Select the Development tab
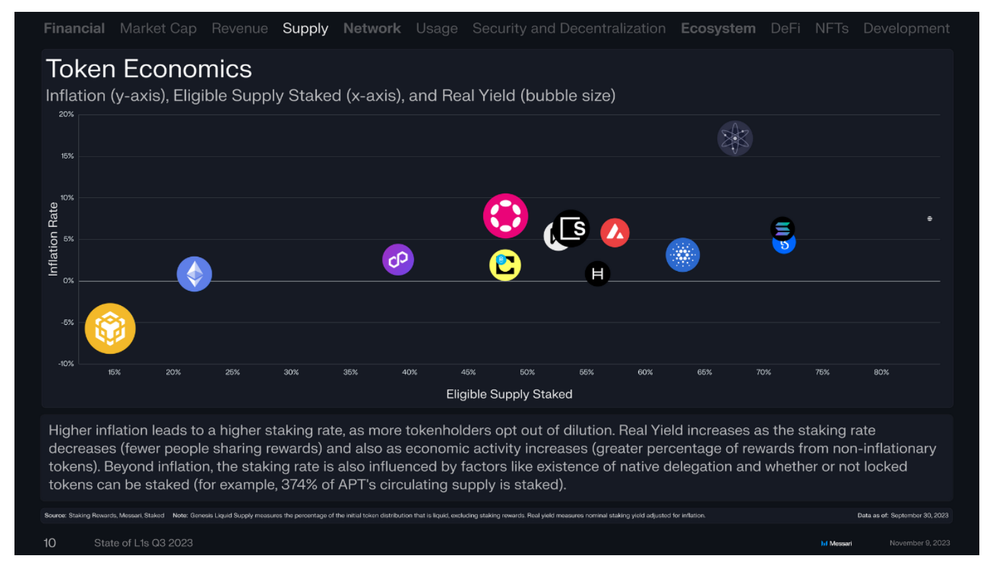This screenshot has height=571, width=1003. [x=906, y=28]
